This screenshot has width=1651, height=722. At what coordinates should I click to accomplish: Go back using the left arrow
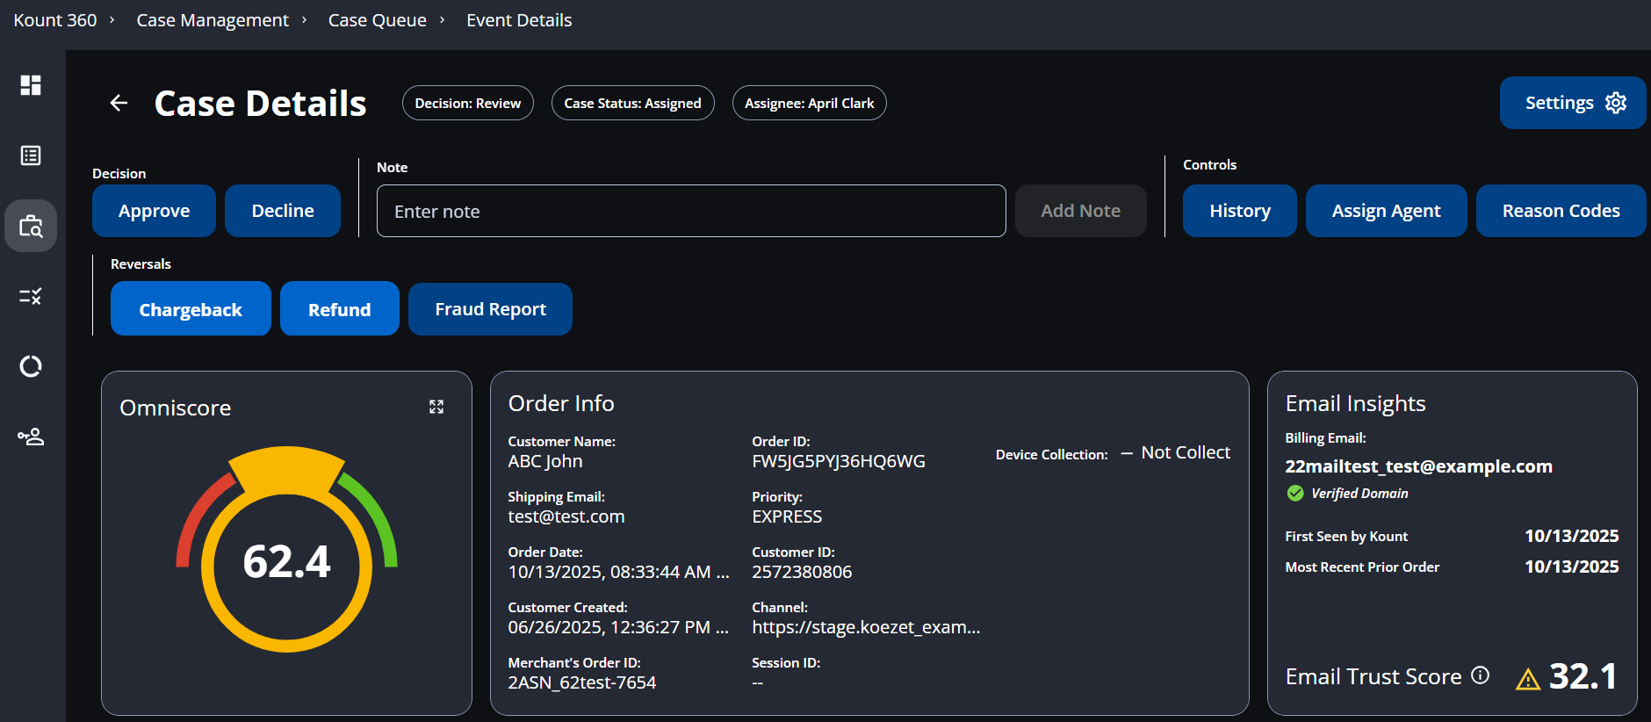pyautogui.click(x=119, y=104)
